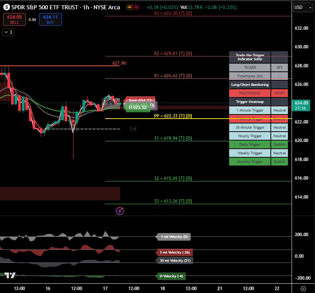This screenshot has height=293, width=315.
Task: Click the Daily Trigger cell
Action: point(250,144)
